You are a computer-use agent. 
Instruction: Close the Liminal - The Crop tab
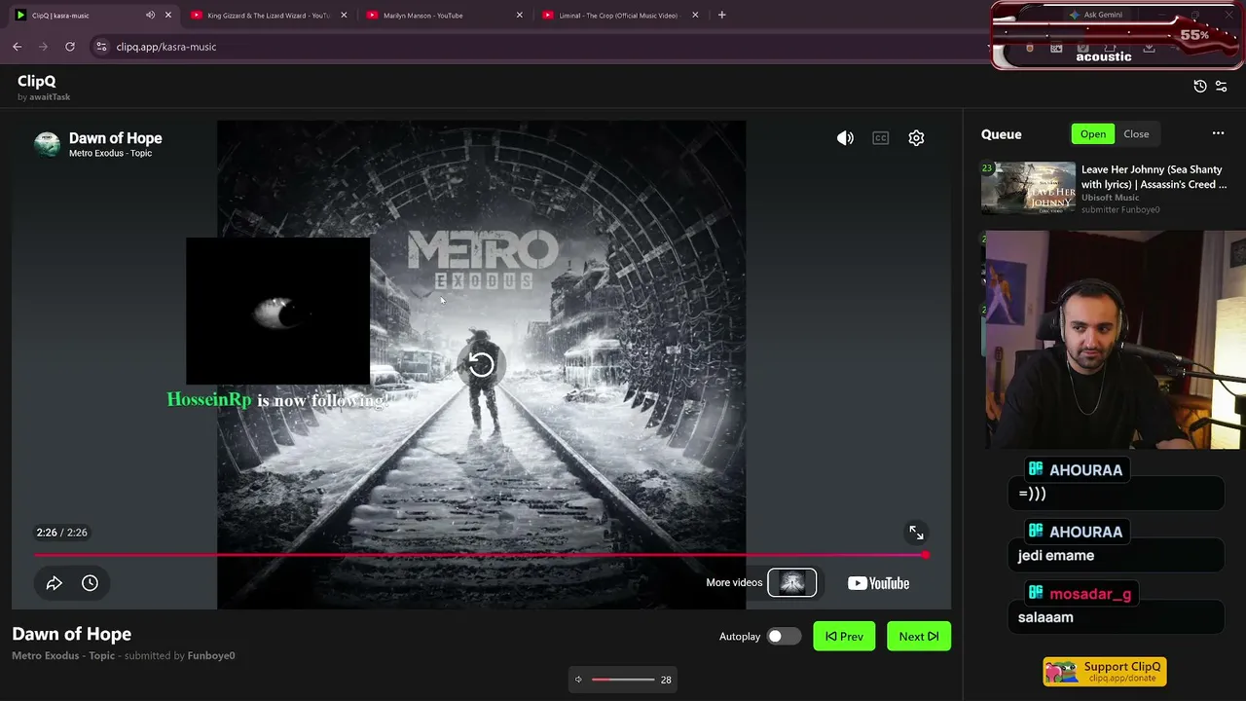(x=695, y=16)
